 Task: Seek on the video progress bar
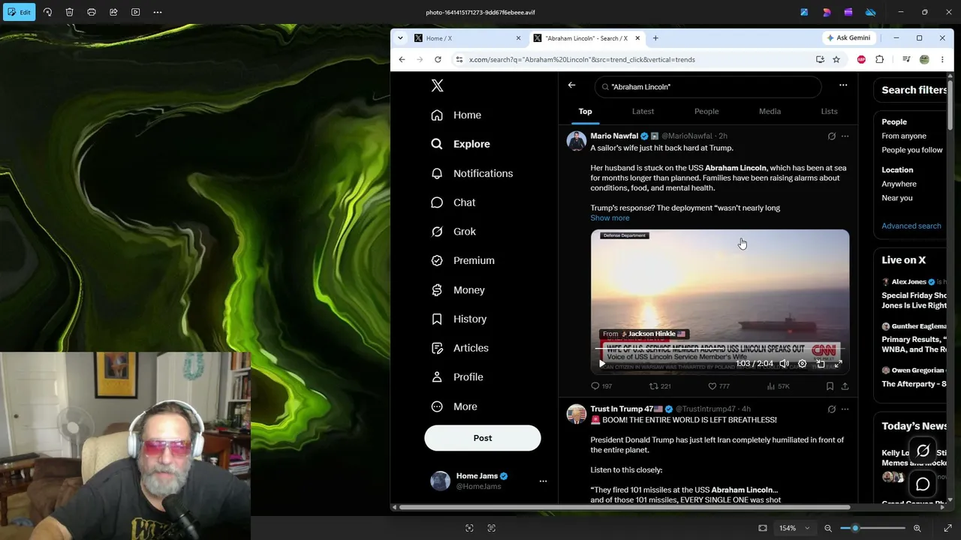point(720,349)
